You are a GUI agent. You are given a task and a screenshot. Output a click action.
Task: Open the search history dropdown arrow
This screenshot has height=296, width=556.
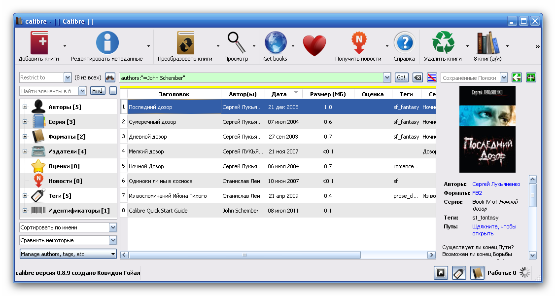coord(387,77)
